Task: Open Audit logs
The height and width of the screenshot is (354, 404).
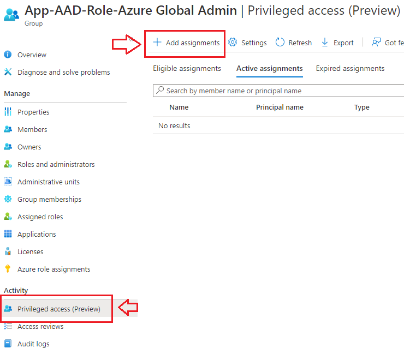Action: [33, 344]
